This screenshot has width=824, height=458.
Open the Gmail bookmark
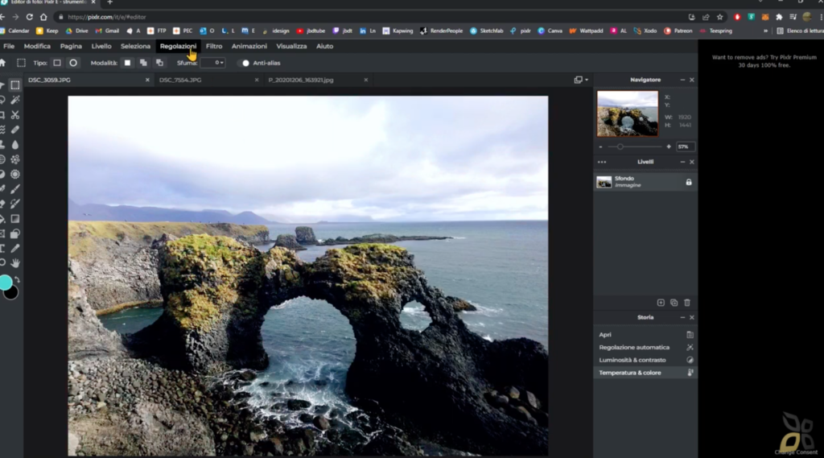tap(107, 31)
